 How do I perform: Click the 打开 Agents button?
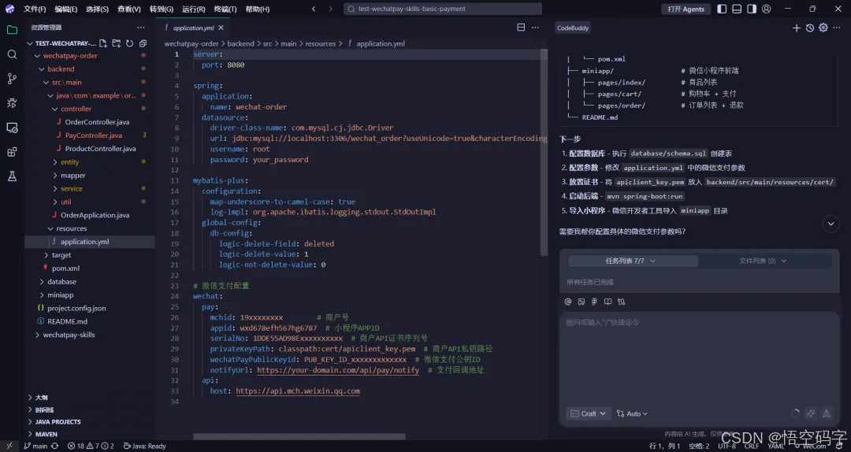[686, 9]
